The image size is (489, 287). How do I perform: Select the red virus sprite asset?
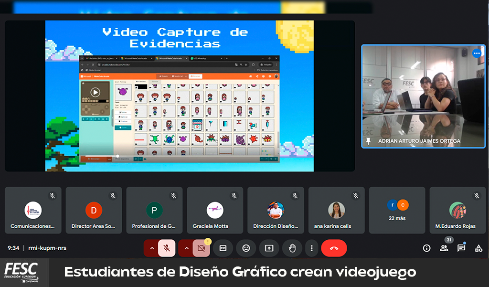(254, 139)
